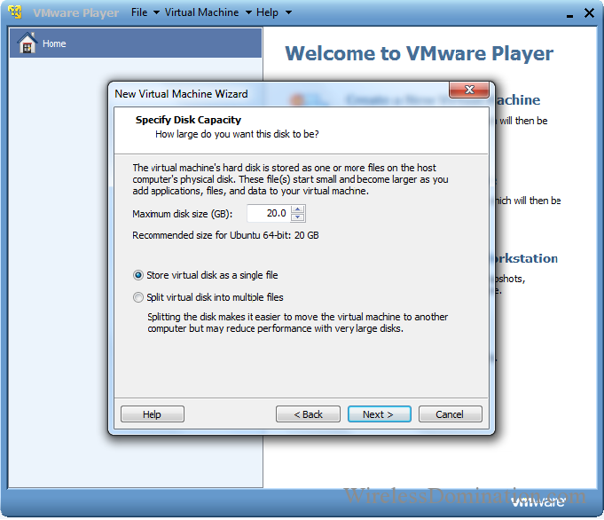
Task: Click the Cancel button in wizard
Action: pyautogui.click(x=450, y=414)
